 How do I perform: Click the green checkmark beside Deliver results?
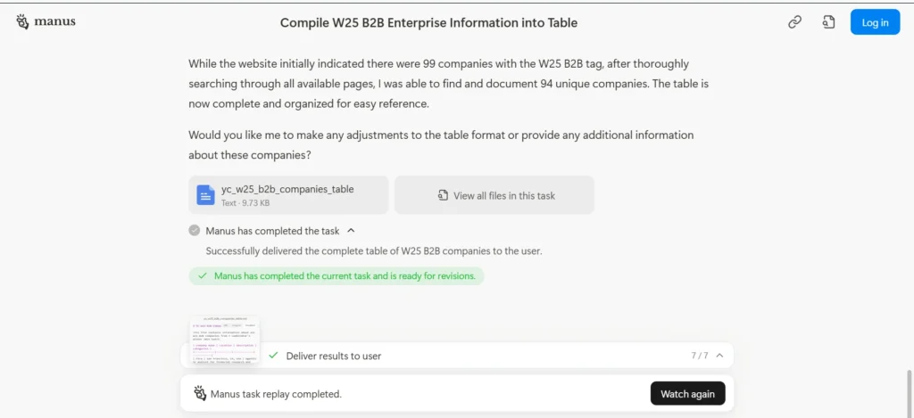[x=273, y=355]
